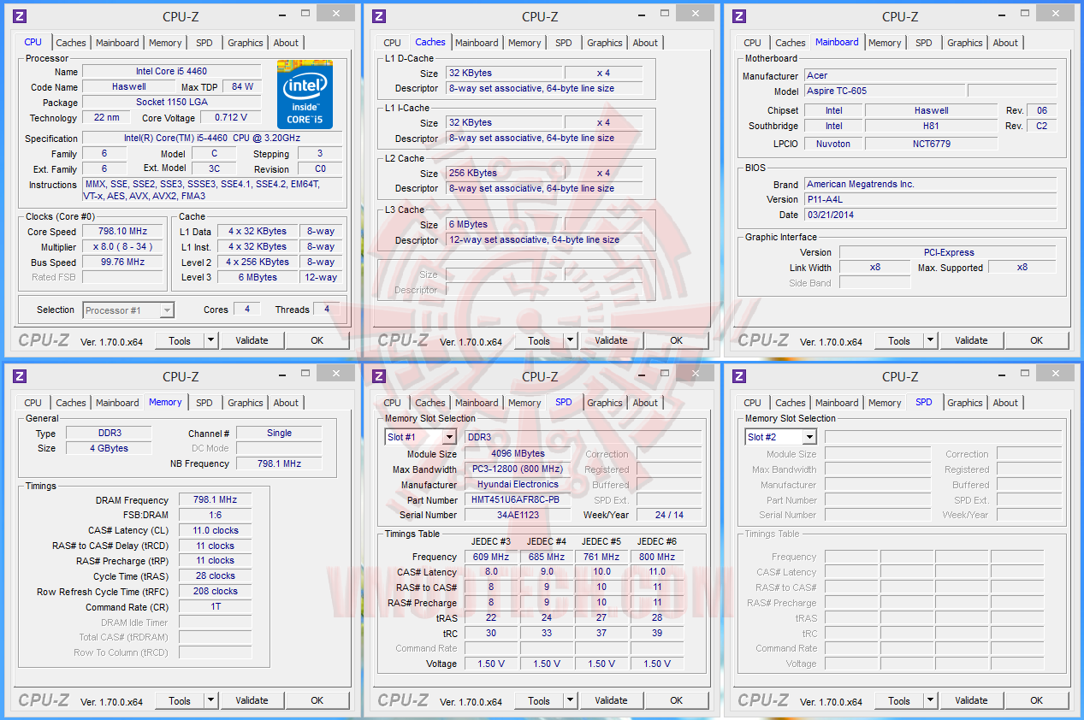Click the CPU-Z logo icon in the Memory tab window title bar
The height and width of the screenshot is (720, 1084).
pyautogui.click(x=21, y=376)
